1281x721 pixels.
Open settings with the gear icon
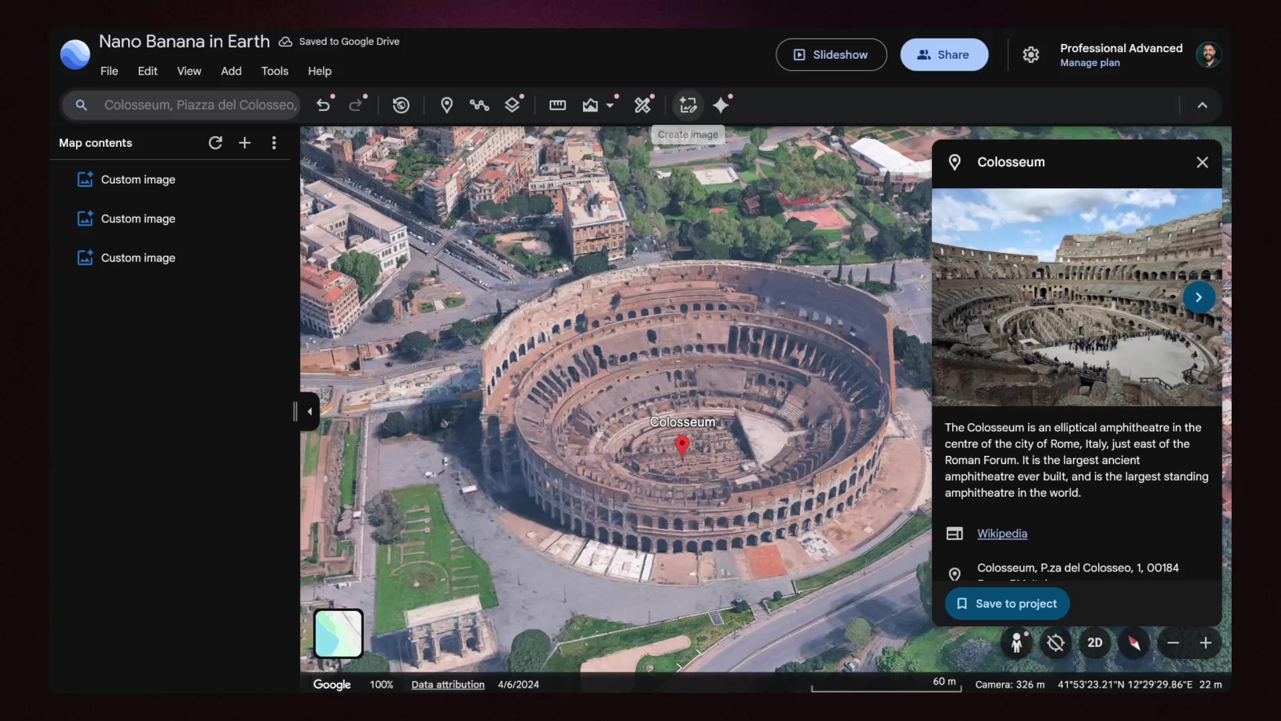pos(1031,55)
